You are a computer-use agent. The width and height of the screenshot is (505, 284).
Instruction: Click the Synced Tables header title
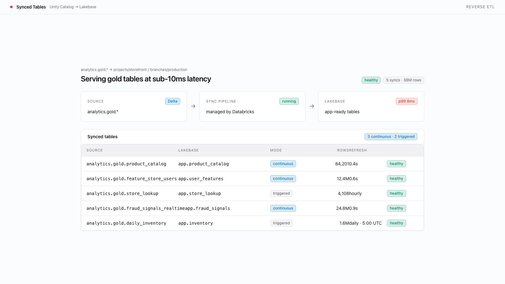tap(31, 7)
